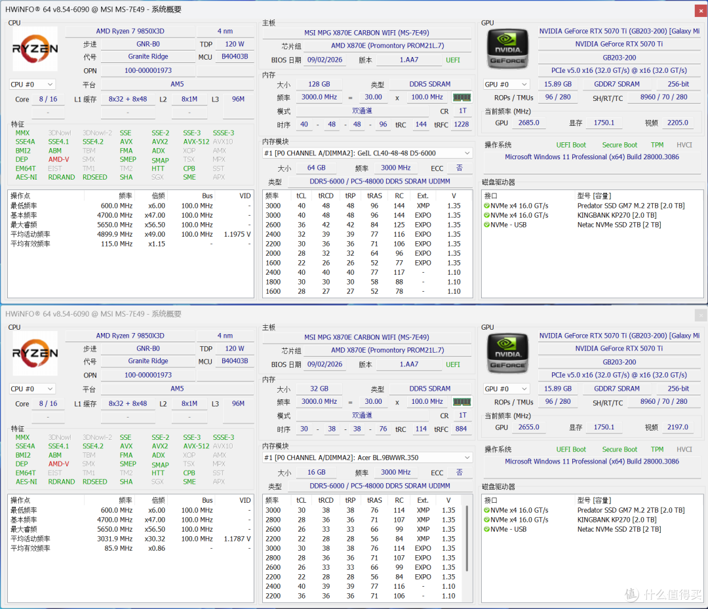The height and width of the screenshot is (609, 708).
Task: Click KINGBANK drive green status icon, lower window
Action: click(x=486, y=520)
